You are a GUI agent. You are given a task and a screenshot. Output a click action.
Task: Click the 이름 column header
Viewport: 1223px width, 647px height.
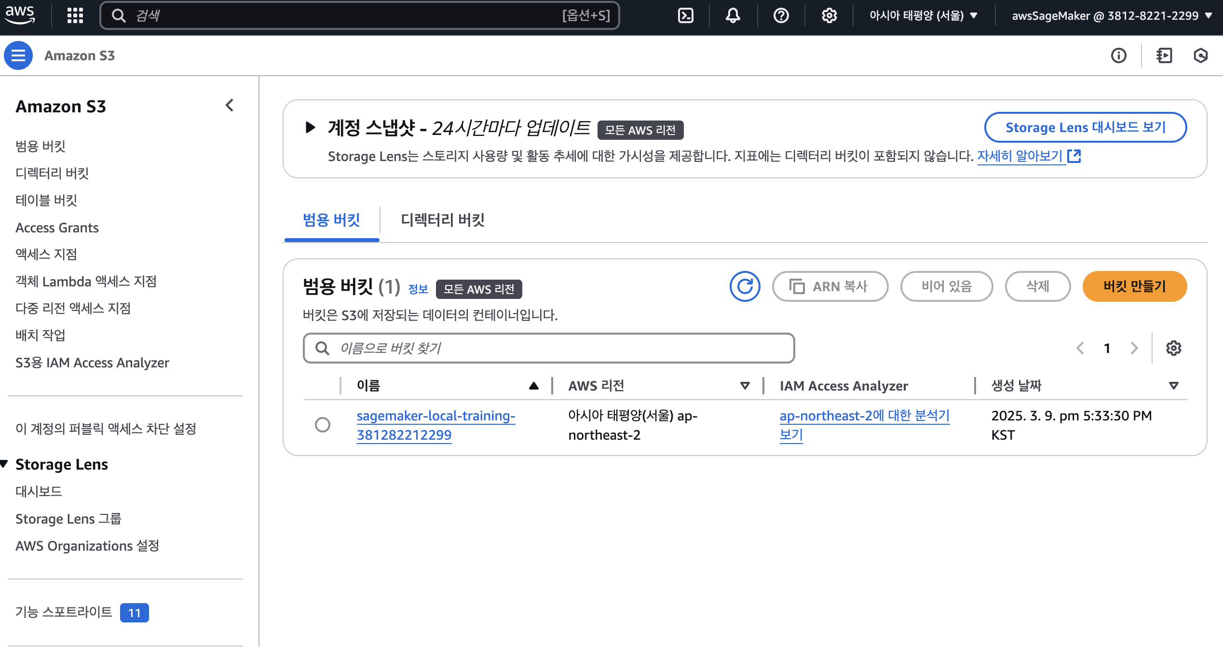click(x=368, y=386)
